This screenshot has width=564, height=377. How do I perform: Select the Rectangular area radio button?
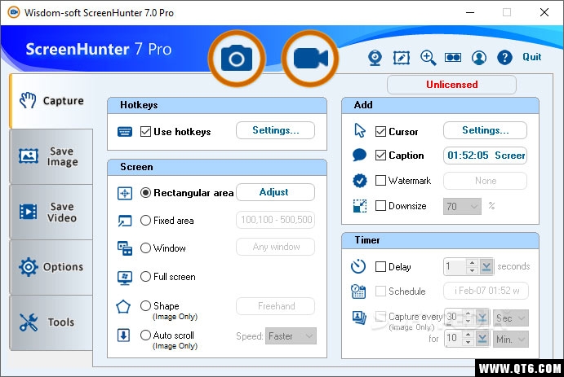click(145, 193)
